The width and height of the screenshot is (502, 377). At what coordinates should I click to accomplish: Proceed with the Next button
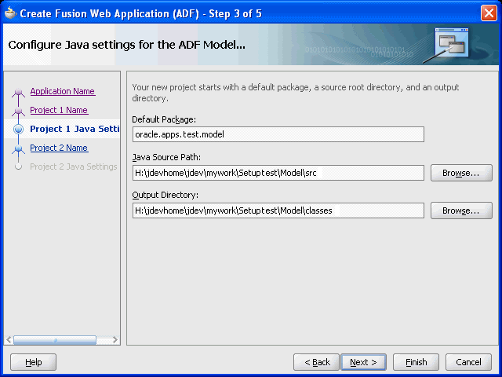coord(364,362)
